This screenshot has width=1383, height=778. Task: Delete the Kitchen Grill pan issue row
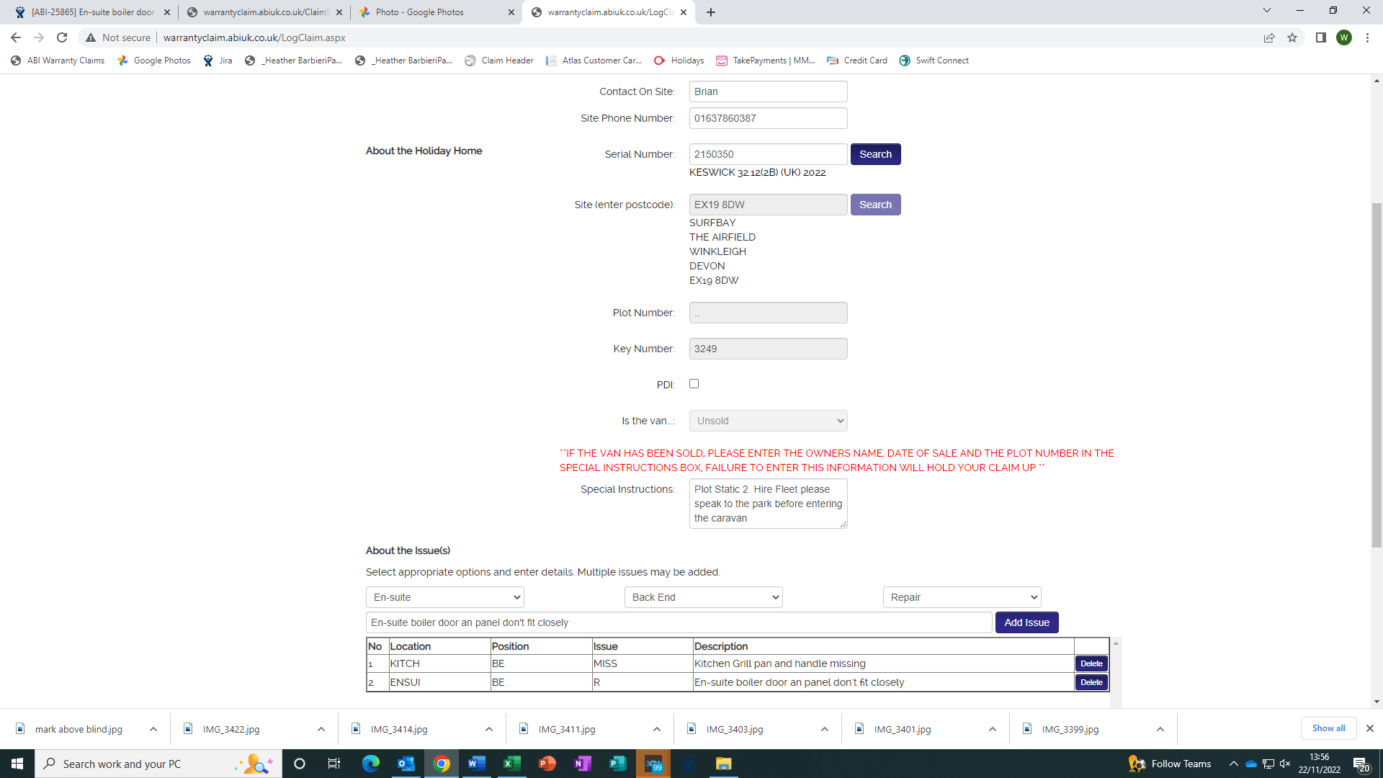click(x=1091, y=663)
